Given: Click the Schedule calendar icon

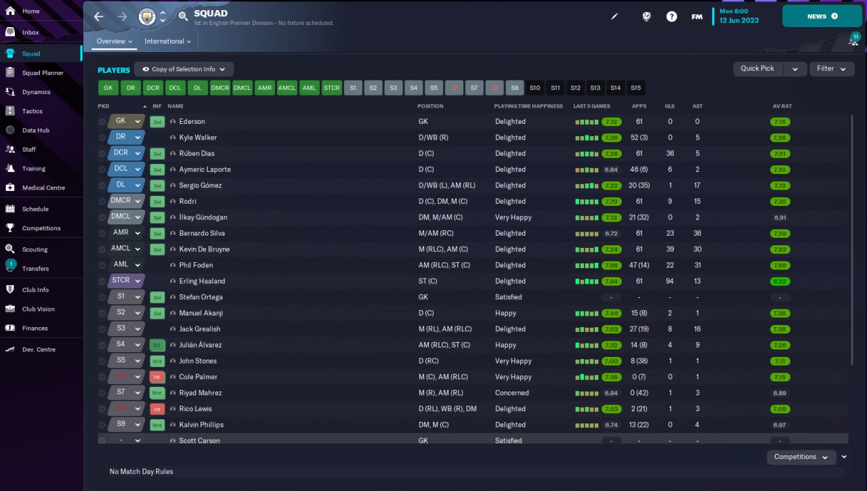Looking at the screenshot, I should 10,209.
